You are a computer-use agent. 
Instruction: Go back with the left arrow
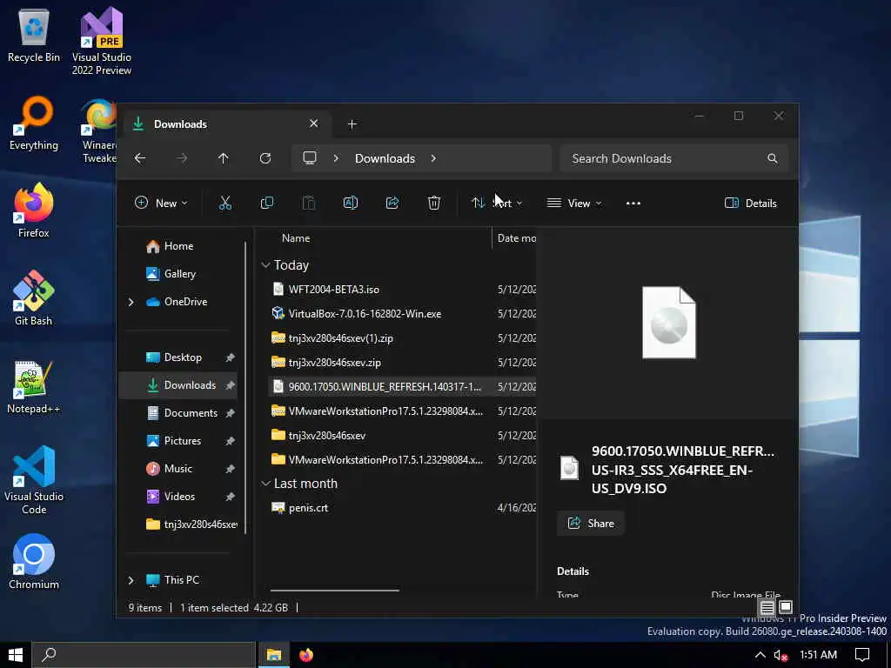(140, 158)
